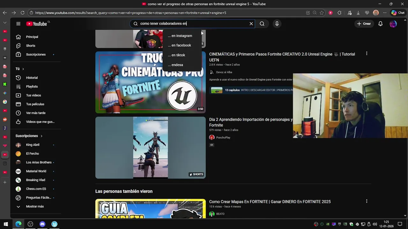Image resolution: width=408 pixels, height=229 pixels.
Task: Open the browser settings three-dots menu
Action: (385, 13)
